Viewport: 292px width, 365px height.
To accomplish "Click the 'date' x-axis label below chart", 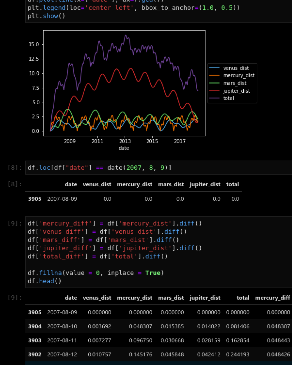I will click(124, 148).
